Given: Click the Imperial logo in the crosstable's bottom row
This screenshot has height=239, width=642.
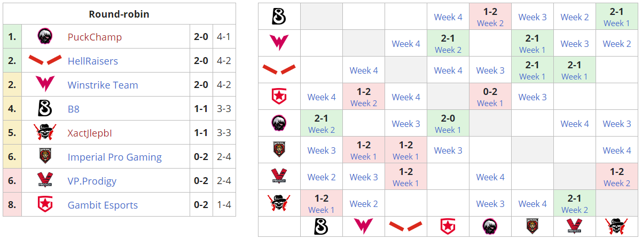Looking at the screenshot, I should pyautogui.click(x=533, y=227).
